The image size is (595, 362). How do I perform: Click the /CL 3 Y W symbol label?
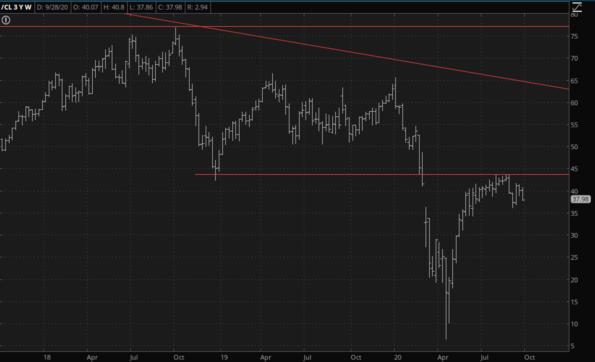(17, 7)
